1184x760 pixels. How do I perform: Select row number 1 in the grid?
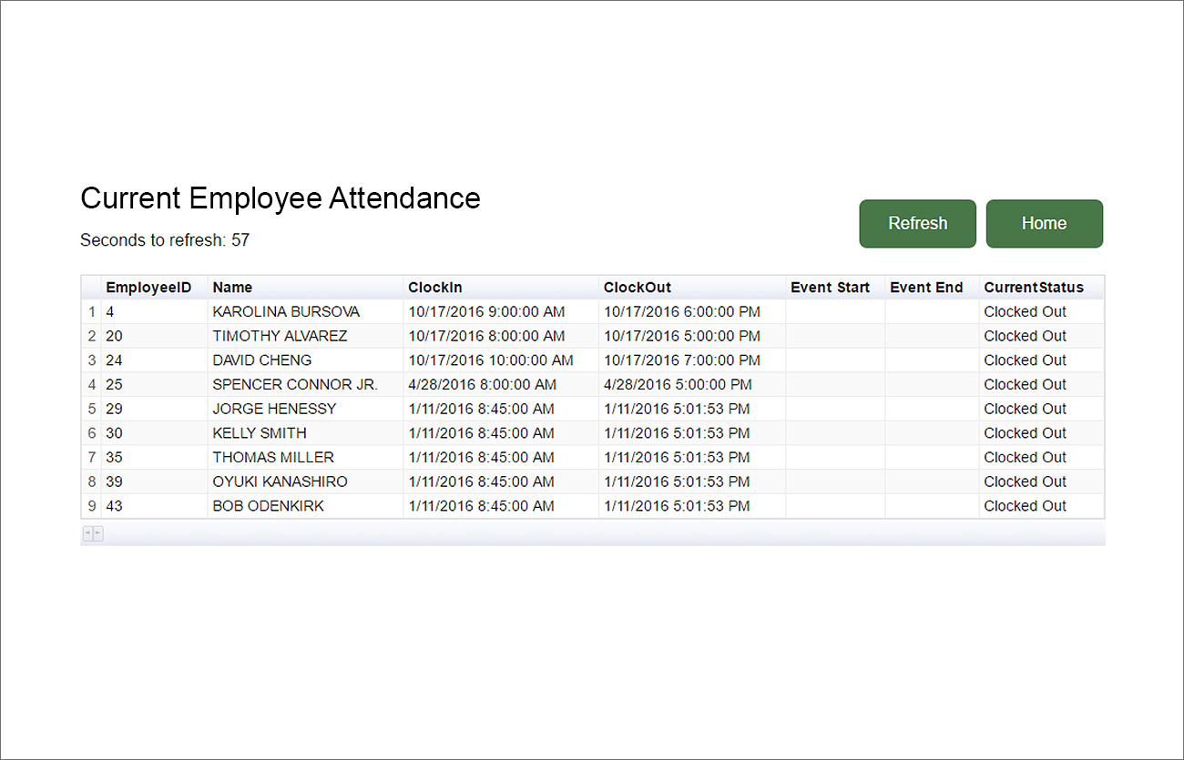coord(91,312)
